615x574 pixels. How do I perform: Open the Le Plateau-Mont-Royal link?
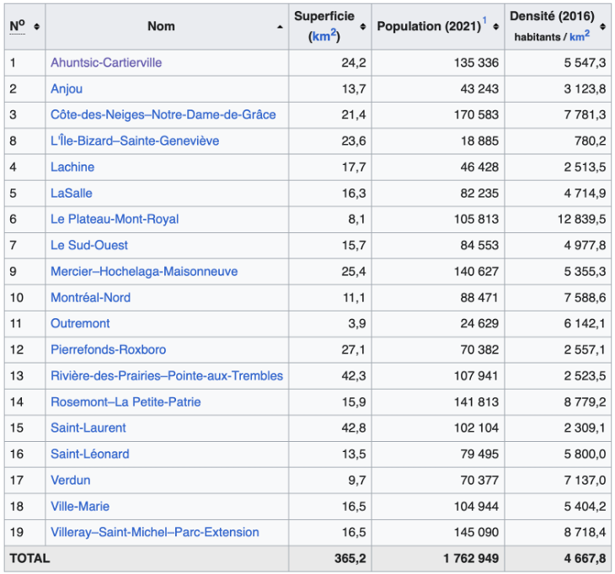(115, 219)
